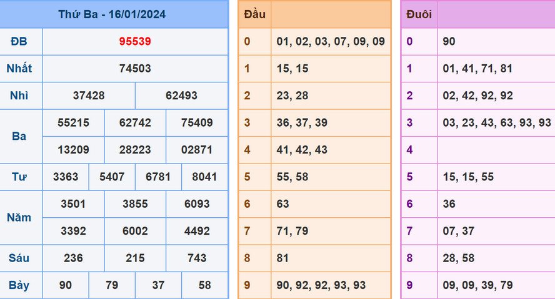Select third prize number 55215
Screen dimensions: 555x299
(73, 123)
